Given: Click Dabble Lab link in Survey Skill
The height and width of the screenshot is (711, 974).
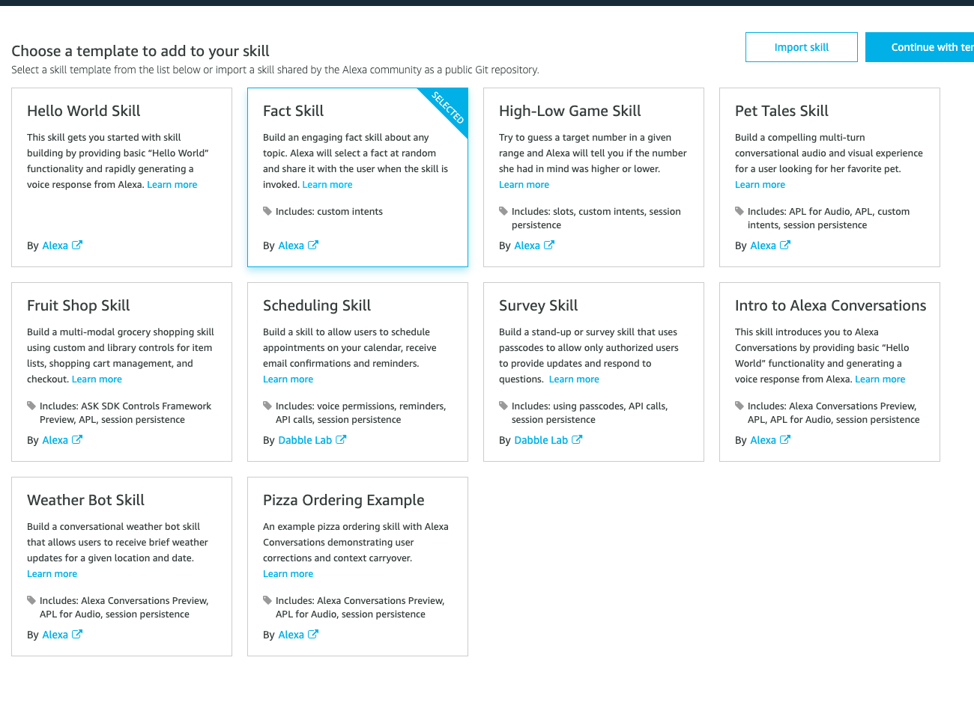Looking at the screenshot, I should point(541,440).
